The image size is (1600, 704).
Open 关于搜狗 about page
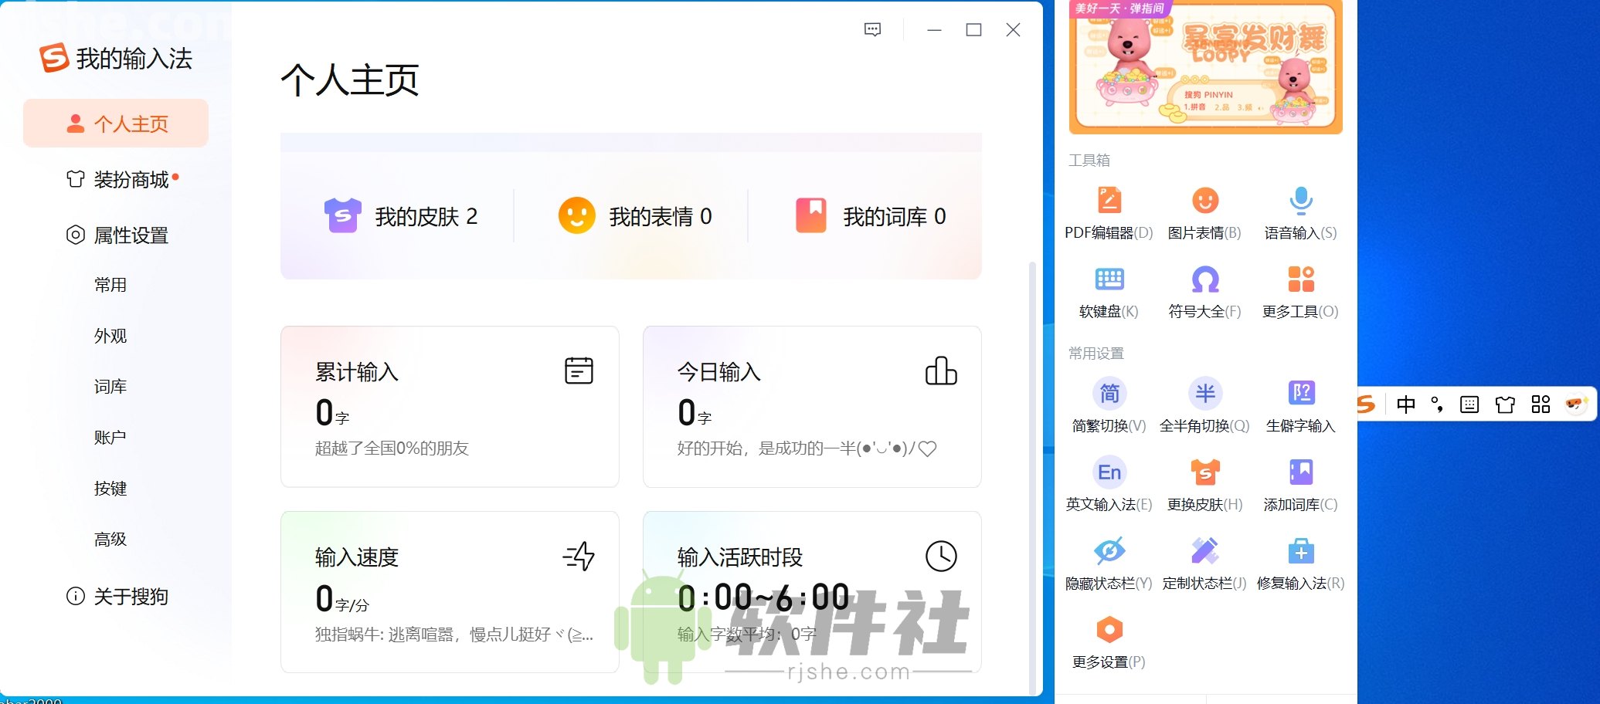(116, 596)
